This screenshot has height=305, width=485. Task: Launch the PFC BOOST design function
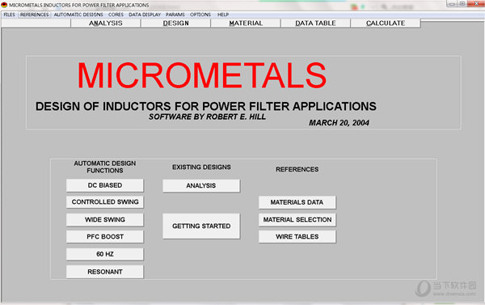105,236
